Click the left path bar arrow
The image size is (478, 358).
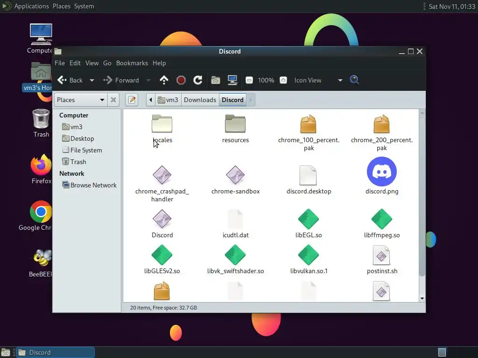(x=151, y=100)
